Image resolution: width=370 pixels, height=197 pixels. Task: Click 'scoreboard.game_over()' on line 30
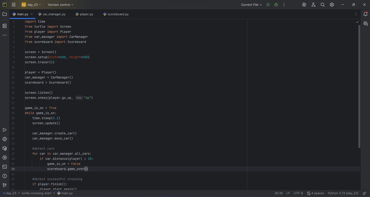pos(68,169)
